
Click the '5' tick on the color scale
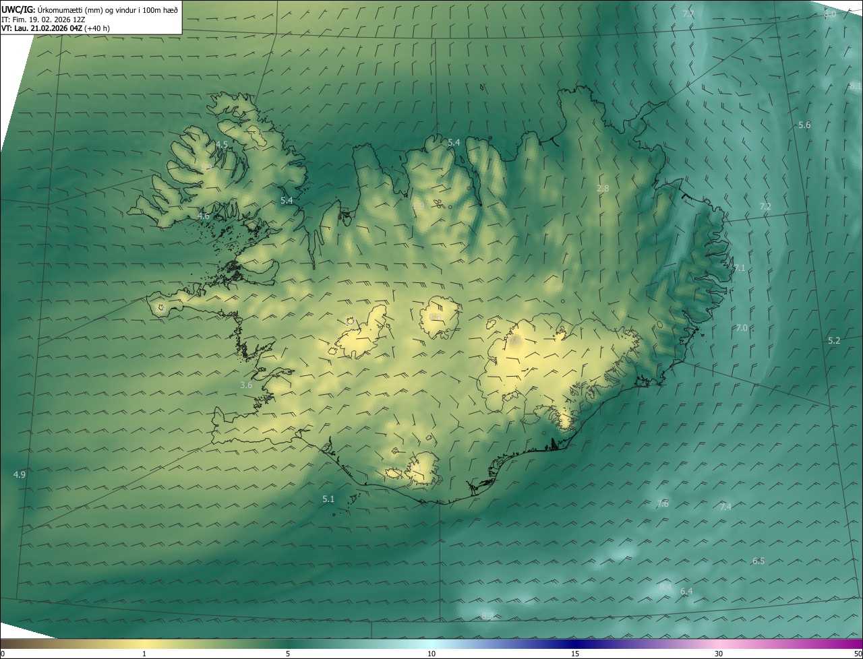[288, 654]
